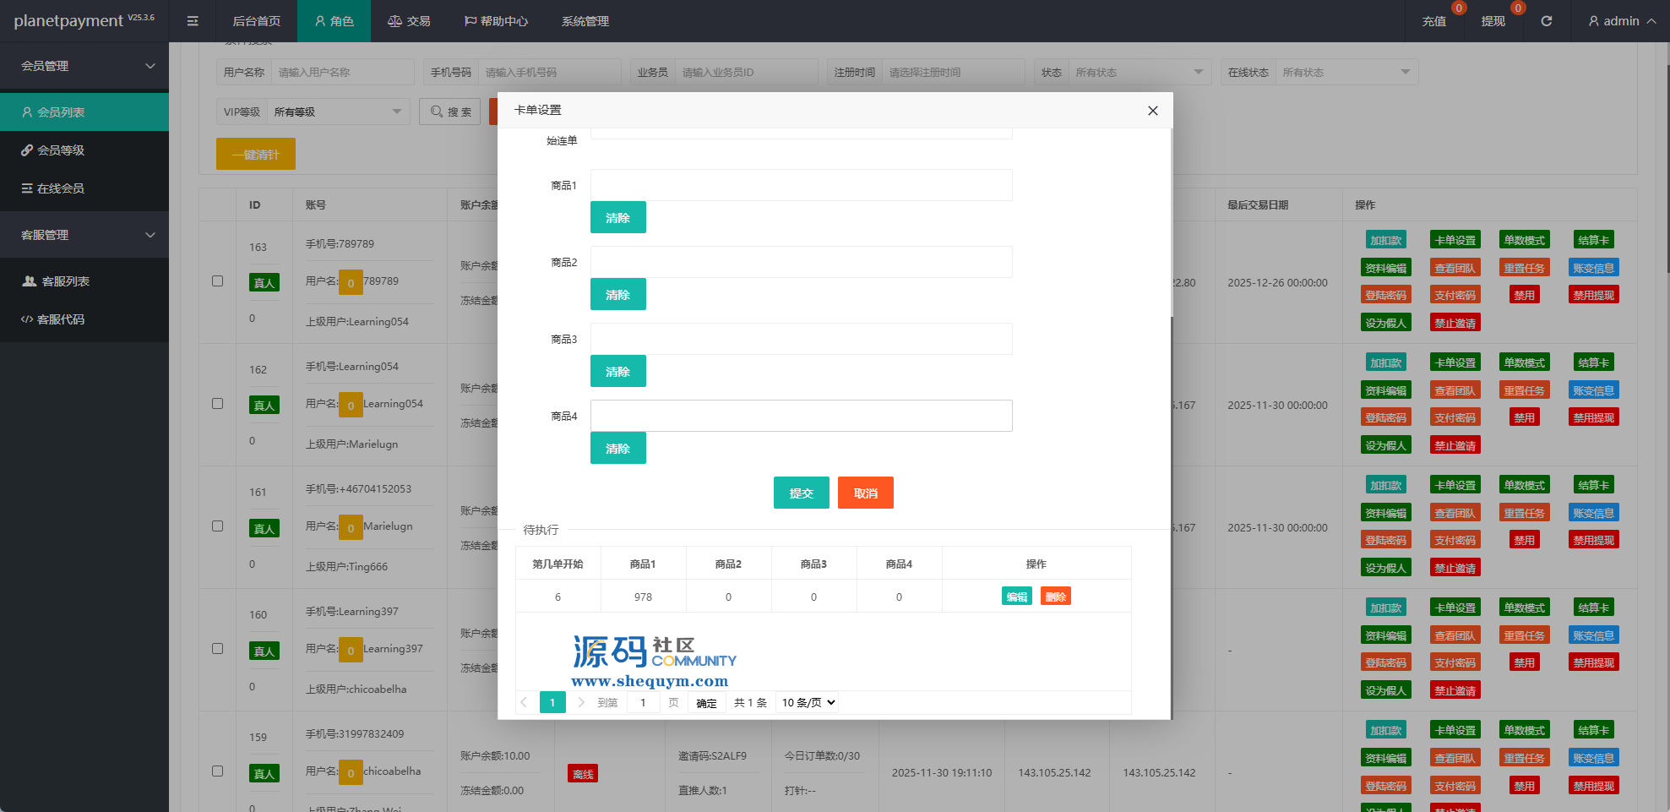Click the 提交 button in dialog

point(801,493)
